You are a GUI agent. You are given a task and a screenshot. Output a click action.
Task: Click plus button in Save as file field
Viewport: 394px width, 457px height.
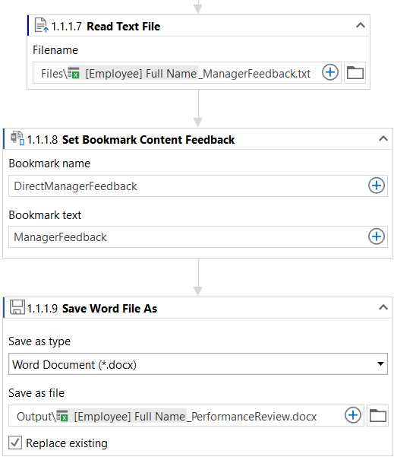(x=353, y=415)
